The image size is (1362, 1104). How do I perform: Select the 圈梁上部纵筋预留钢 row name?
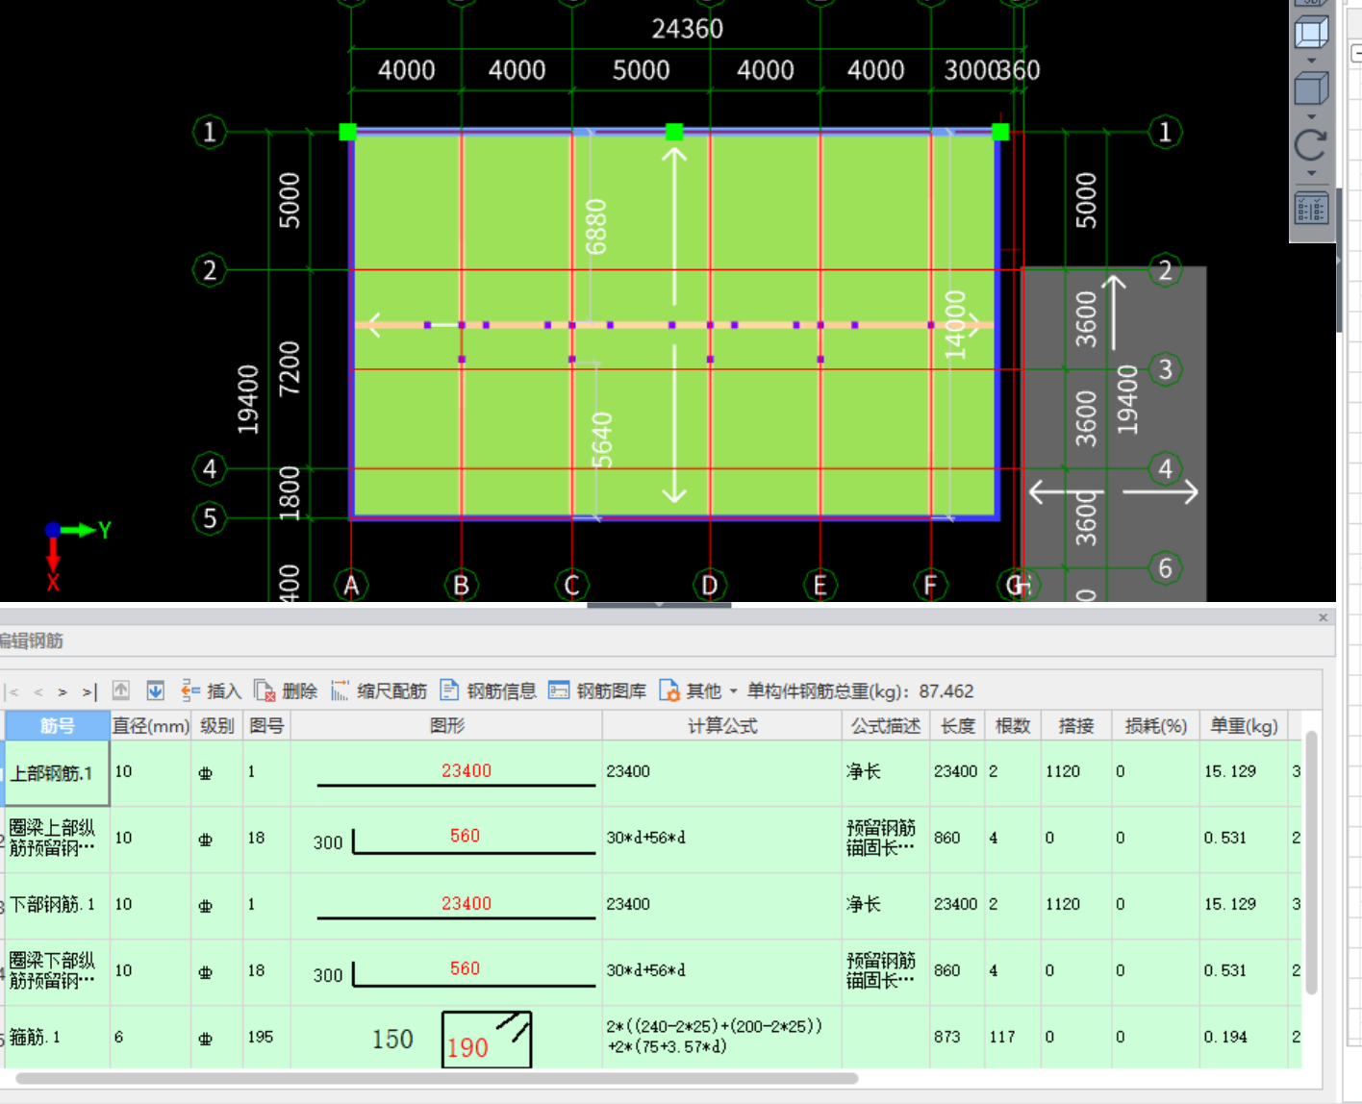57,838
